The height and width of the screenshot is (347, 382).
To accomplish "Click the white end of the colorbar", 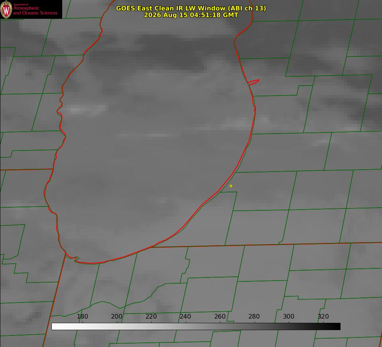I will click(x=55, y=327).
